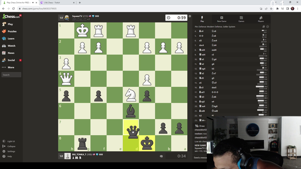Open the SqueexTV player profile name
Screen dimensions: 301x169
[x=77, y=16]
